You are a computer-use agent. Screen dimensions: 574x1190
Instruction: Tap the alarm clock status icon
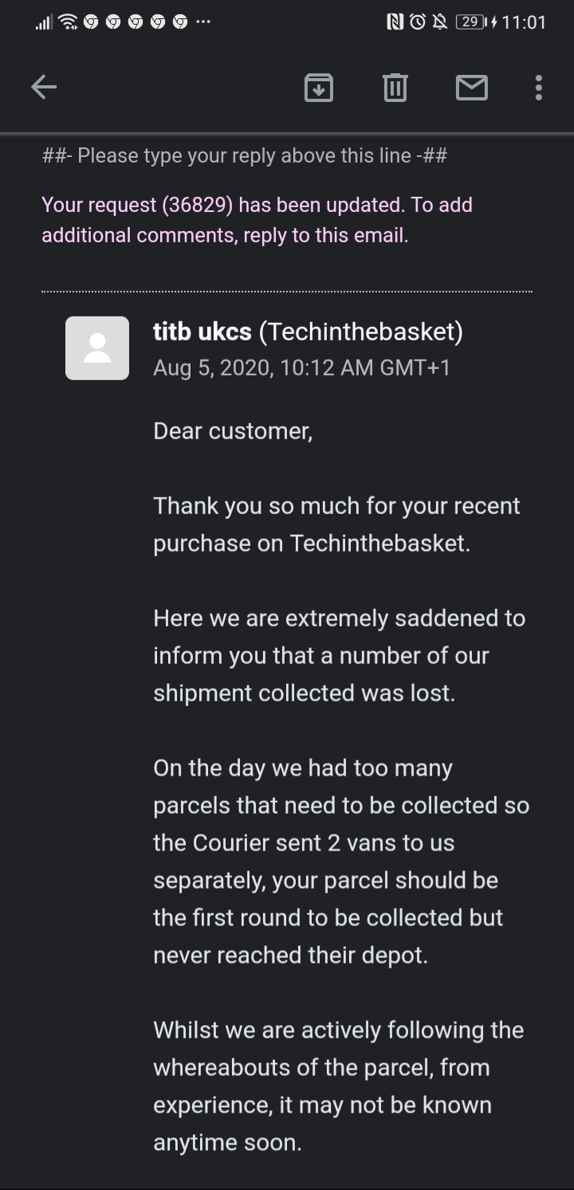[417, 22]
